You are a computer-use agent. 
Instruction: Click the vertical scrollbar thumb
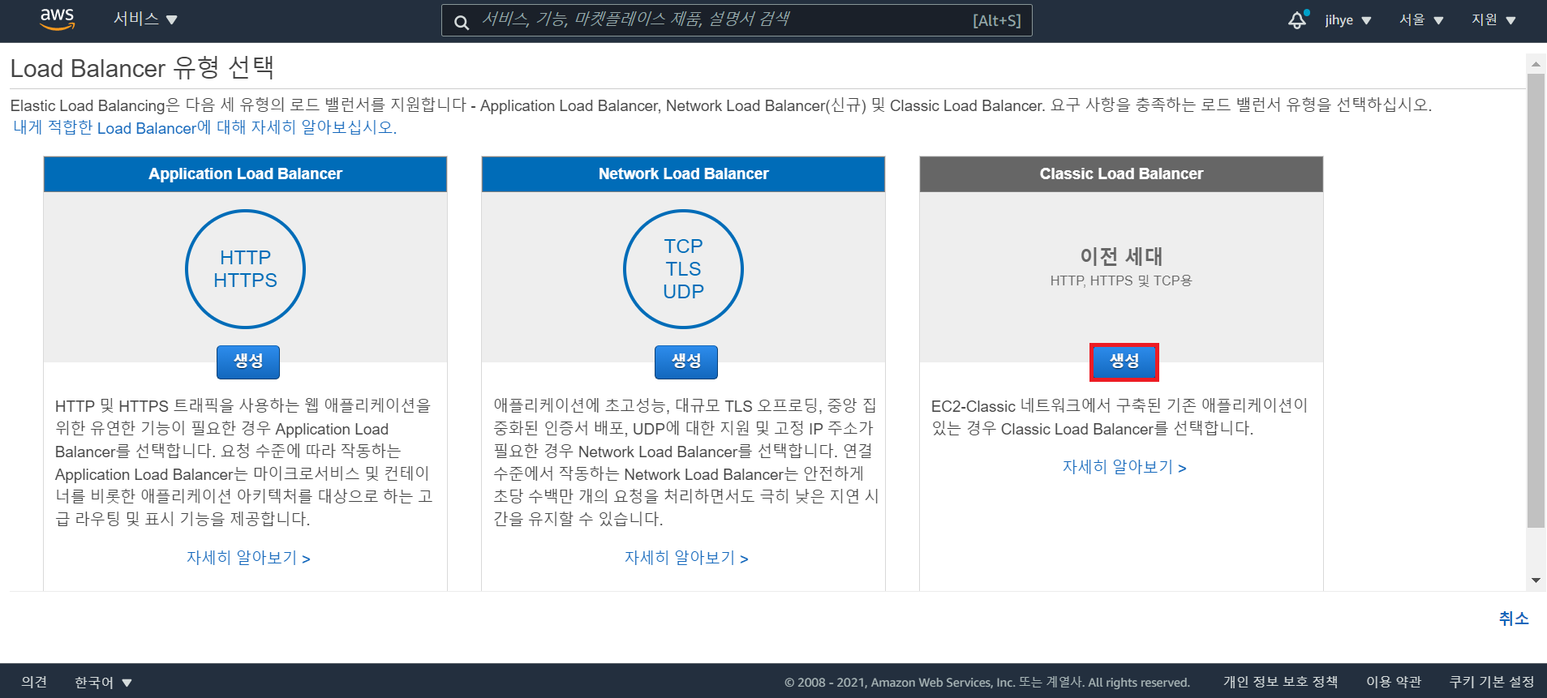[1536, 301]
